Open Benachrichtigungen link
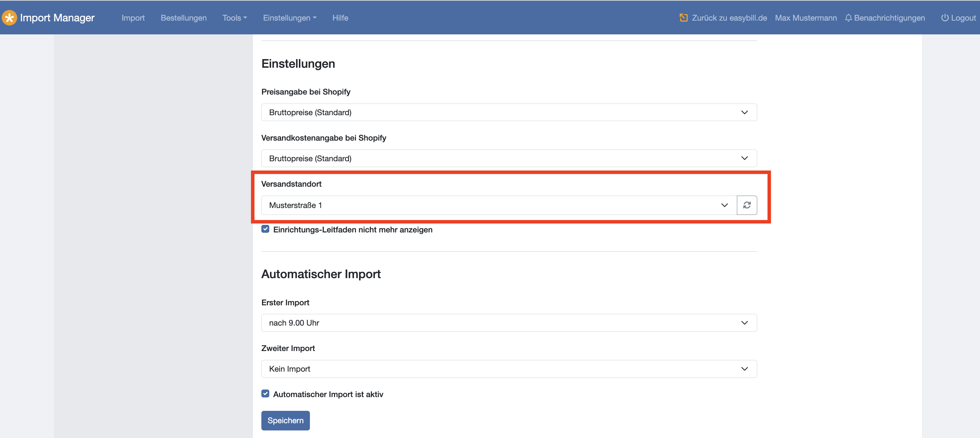Viewport: 980px width, 438px height. [889, 18]
